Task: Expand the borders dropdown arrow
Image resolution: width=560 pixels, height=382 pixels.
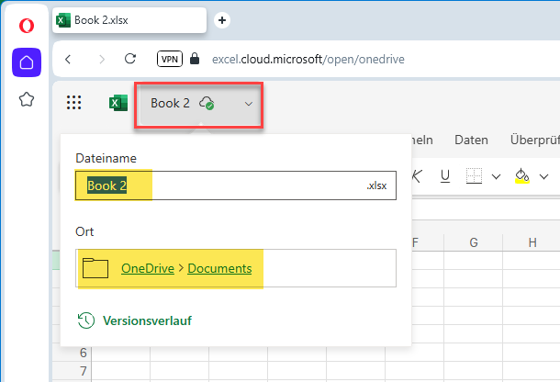Action: pyautogui.click(x=496, y=176)
